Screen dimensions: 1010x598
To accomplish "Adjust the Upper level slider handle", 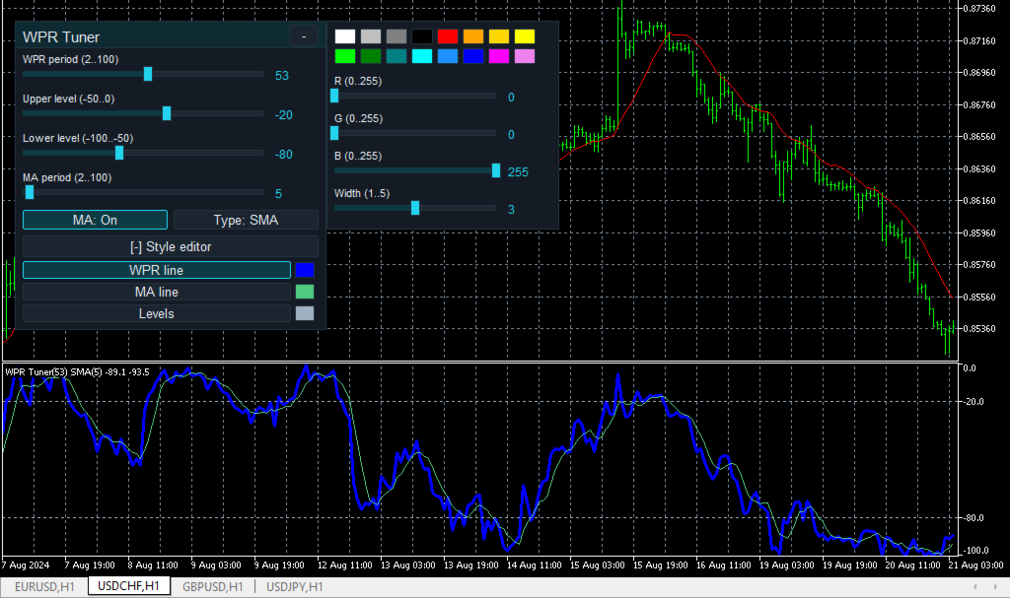I will click(167, 113).
